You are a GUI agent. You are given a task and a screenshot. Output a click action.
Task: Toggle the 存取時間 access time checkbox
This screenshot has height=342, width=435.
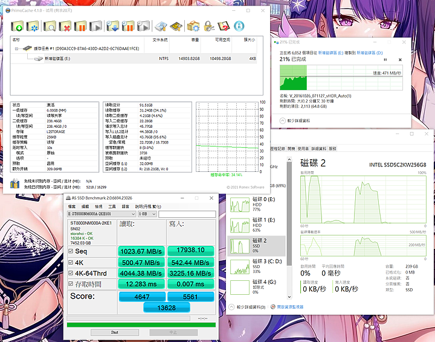coord(71,284)
